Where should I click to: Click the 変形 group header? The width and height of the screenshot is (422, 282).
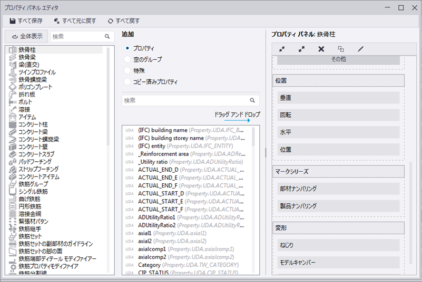tap(338, 227)
